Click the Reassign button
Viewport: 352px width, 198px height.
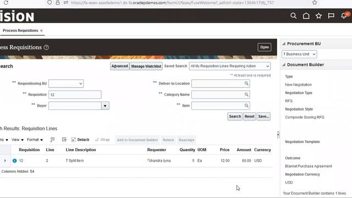coord(186,140)
